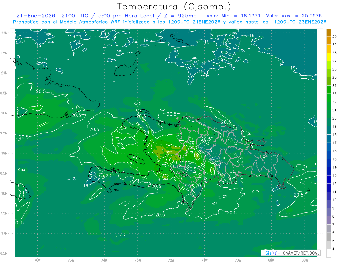Click the color legend value "12"
Screen dimensions: 342x264
[x=335, y=184]
